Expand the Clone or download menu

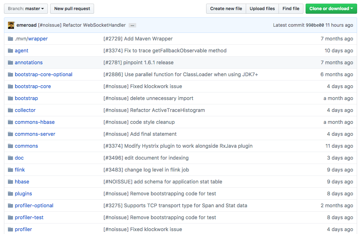tap(331, 9)
